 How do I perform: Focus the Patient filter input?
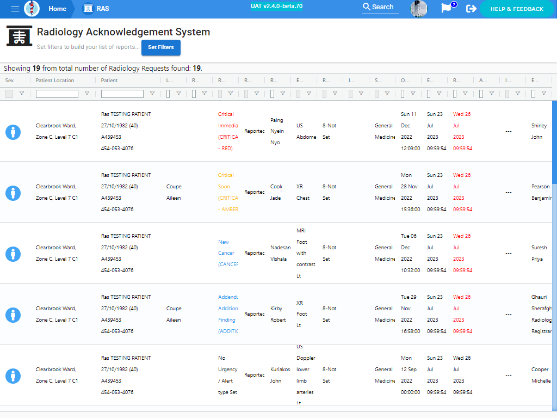click(122, 94)
